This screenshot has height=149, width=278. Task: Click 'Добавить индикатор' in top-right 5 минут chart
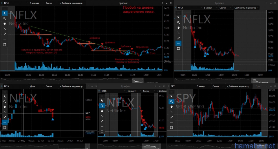point(245,8)
